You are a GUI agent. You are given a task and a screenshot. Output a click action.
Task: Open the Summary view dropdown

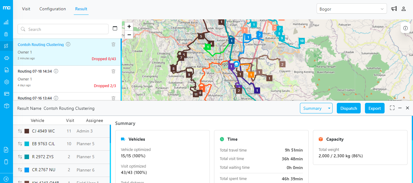coord(316,108)
